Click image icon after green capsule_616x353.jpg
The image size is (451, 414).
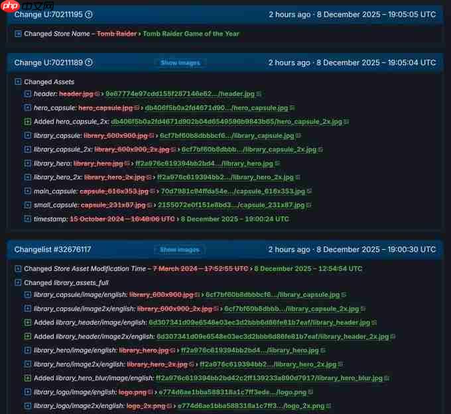pos(310,191)
